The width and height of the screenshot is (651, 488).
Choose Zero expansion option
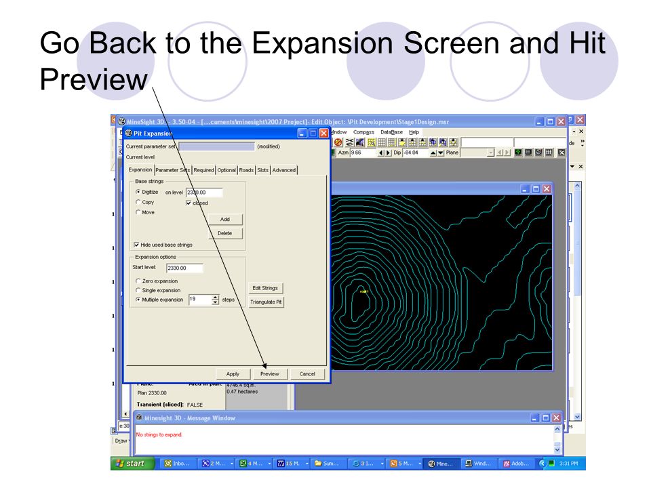(138, 281)
